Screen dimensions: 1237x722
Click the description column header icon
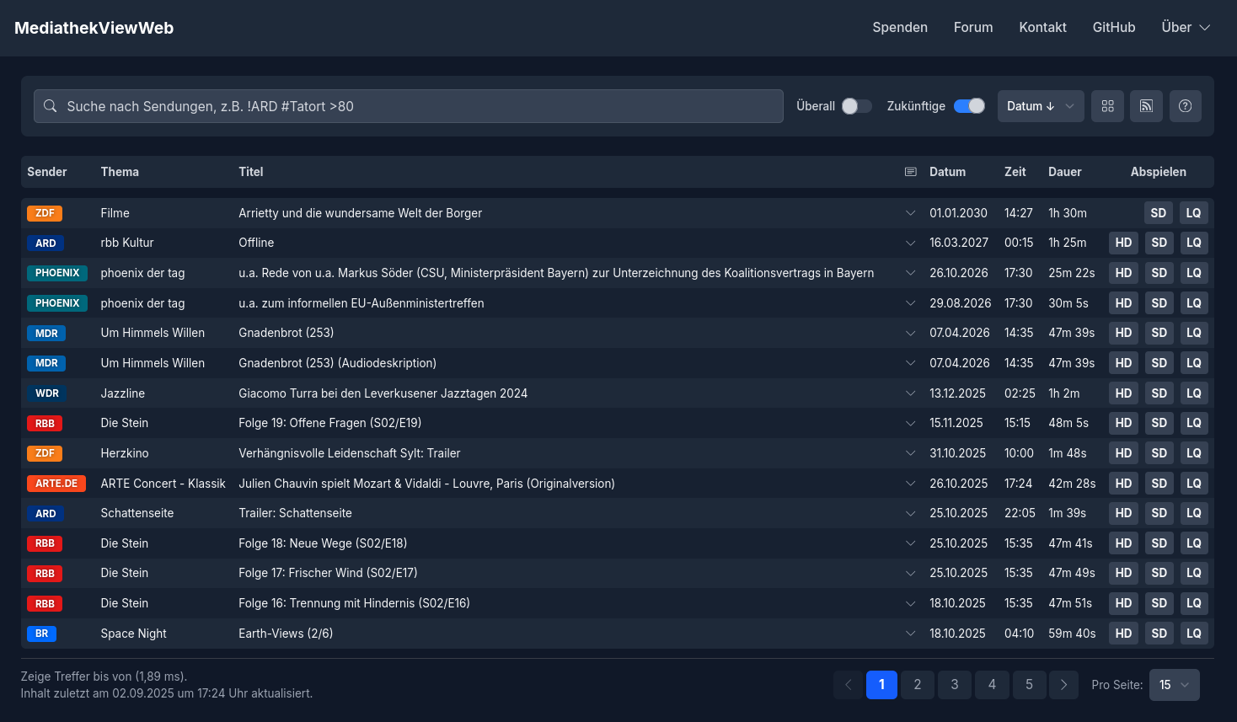[x=910, y=172]
